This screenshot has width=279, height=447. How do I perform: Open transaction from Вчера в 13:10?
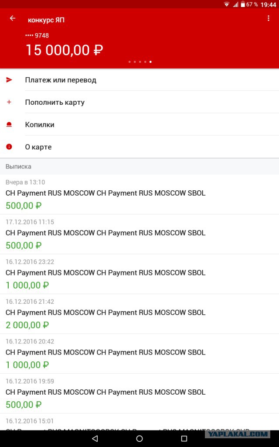click(x=139, y=194)
